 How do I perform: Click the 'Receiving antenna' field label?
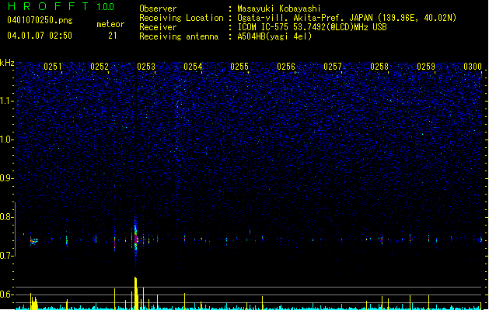[x=179, y=36]
